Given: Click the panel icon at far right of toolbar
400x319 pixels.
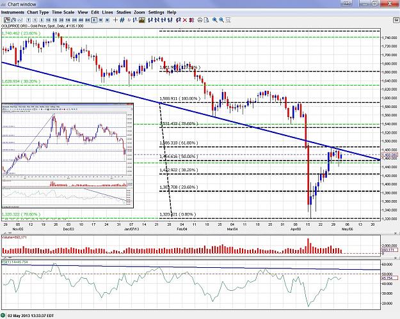Looking at the screenshot, I should coord(396,20).
